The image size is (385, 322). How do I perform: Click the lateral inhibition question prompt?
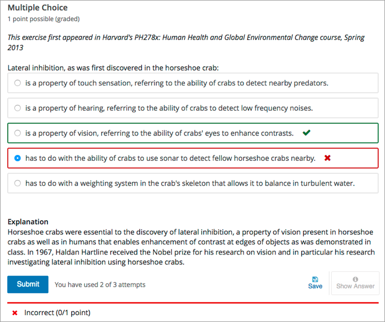tap(113, 68)
